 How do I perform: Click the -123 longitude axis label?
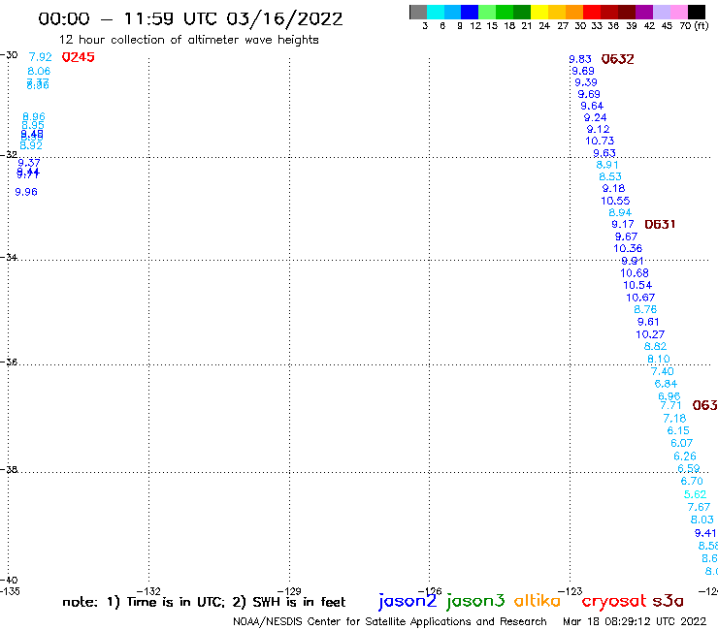click(x=571, y=591)
